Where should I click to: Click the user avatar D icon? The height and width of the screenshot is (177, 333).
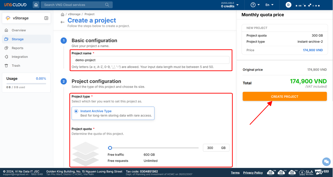[289, 5]
